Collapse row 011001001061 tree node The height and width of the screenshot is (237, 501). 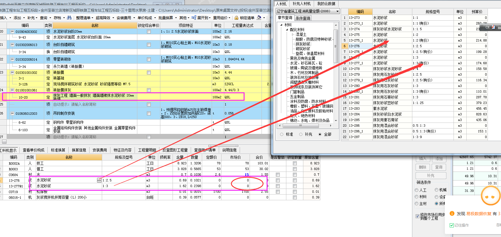(x=13, y=90)
